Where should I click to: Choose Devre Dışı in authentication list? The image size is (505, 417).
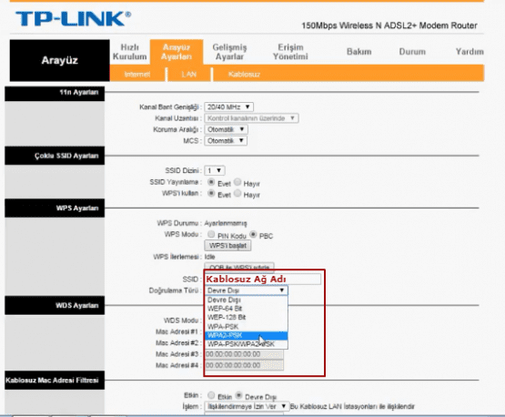click(247, 300)
